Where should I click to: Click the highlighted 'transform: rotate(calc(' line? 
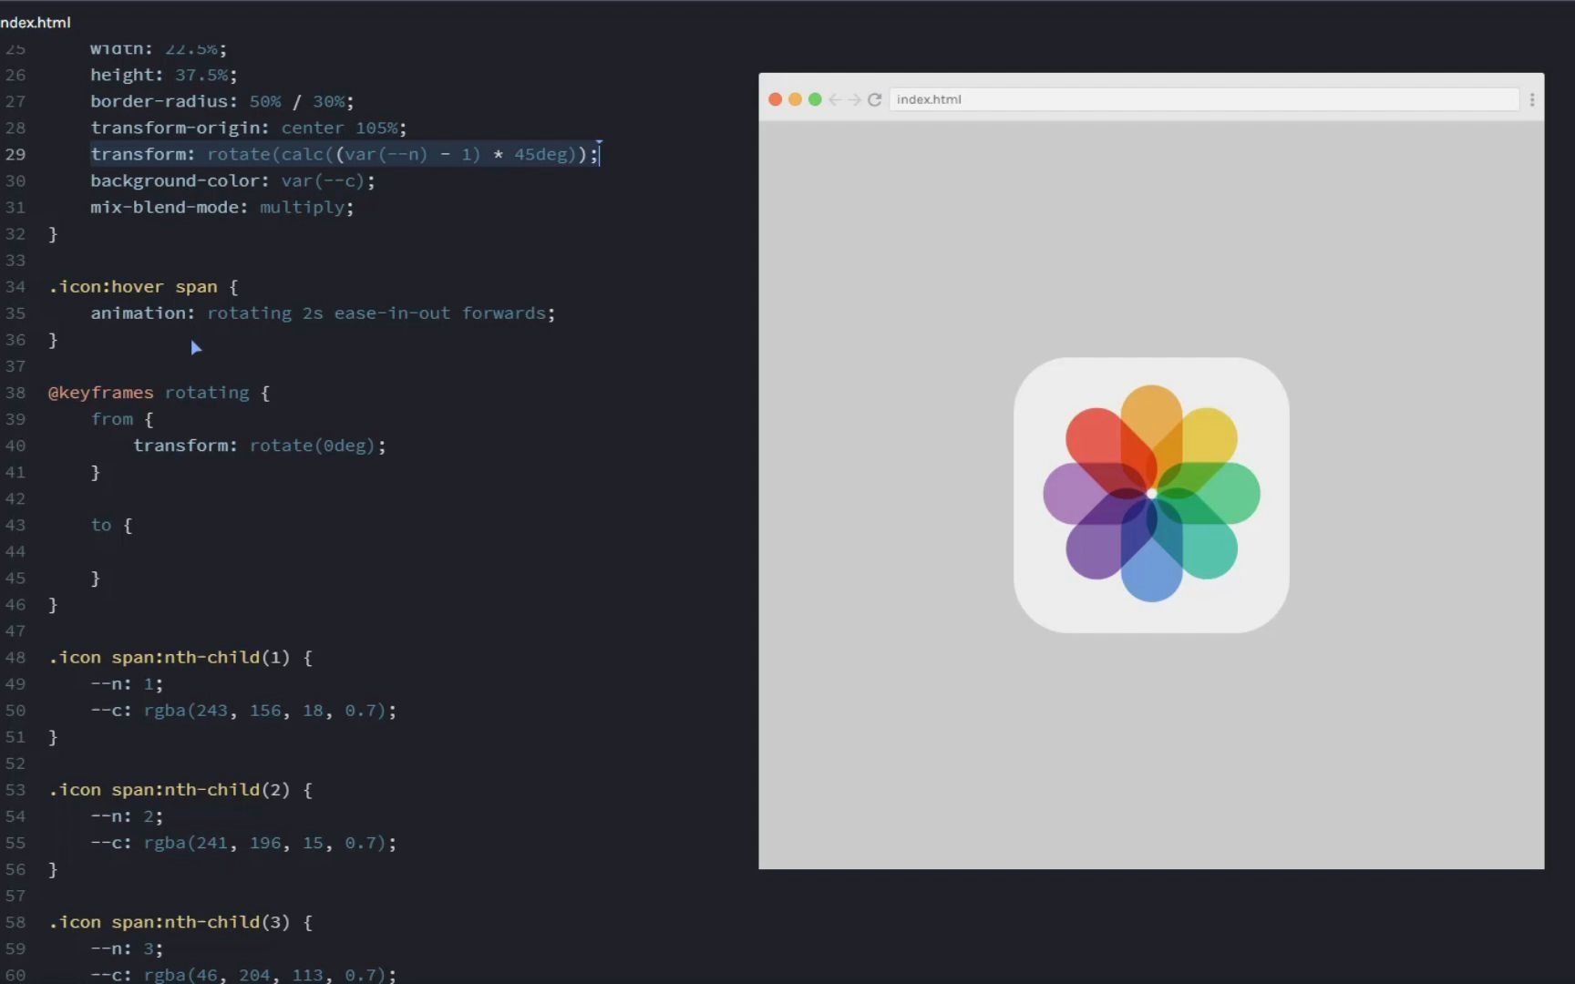(345, 154)
